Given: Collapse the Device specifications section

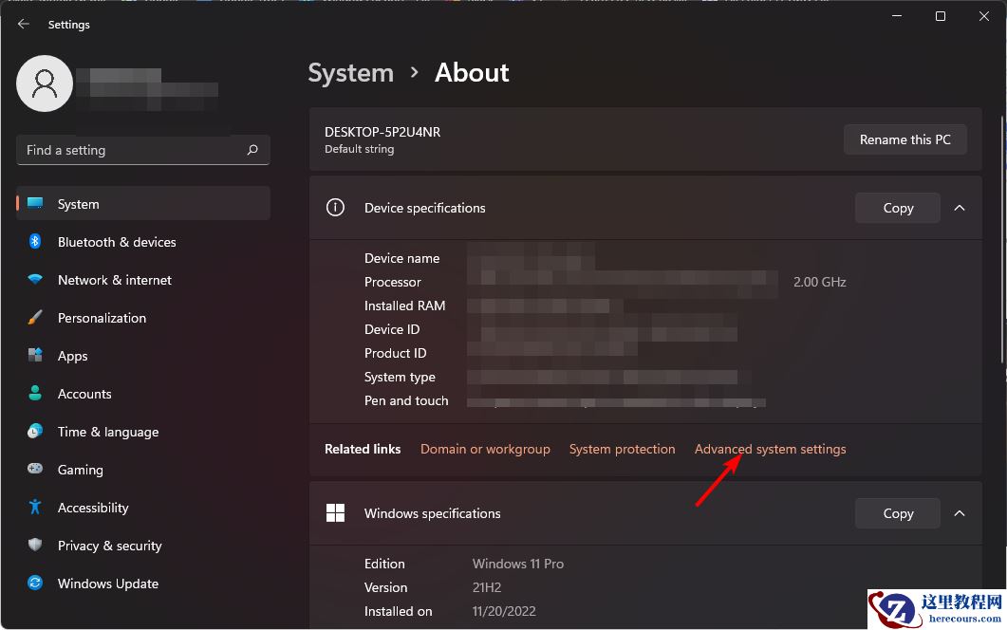Looking at the screenshot, I should coord(959,208).
